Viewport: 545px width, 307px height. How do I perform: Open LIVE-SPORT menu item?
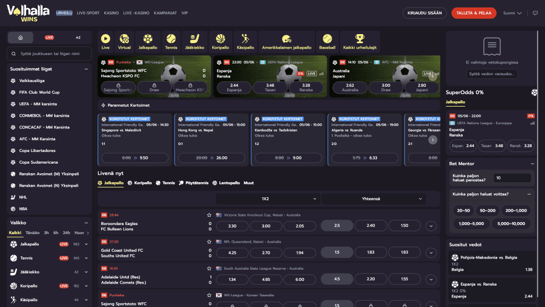click(88, 13)
